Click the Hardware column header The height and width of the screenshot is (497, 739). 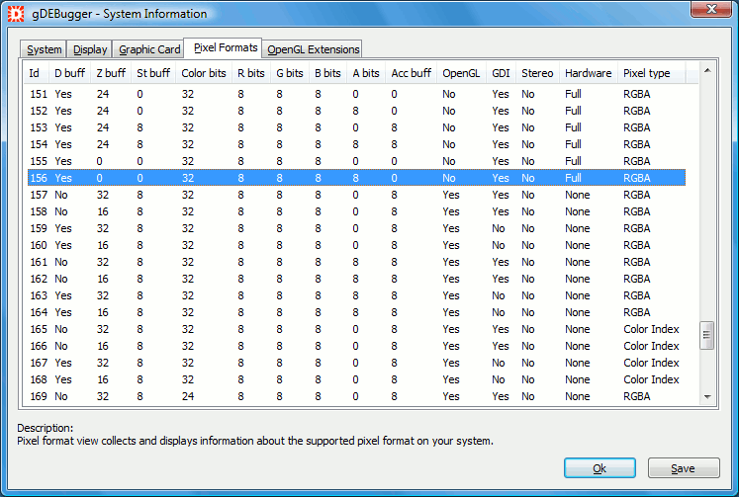[588, 73]
